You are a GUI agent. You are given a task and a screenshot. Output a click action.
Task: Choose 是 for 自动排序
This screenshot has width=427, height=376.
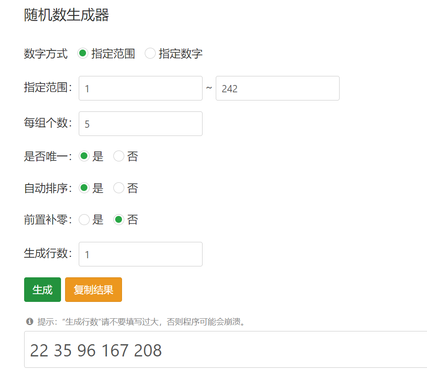(84, 188)
